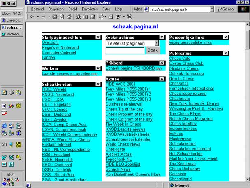Click the Edit with Word icon
Viewport: 250px width, 188px height.
click(118, 17)
